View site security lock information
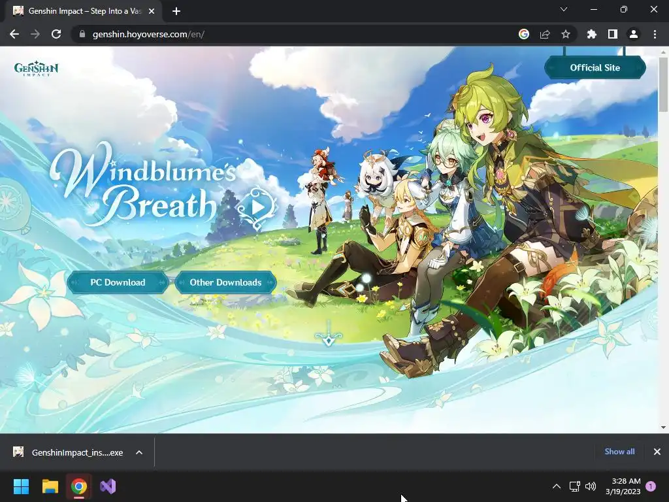This screenshot has width=669, height=502. pos(82,34)
